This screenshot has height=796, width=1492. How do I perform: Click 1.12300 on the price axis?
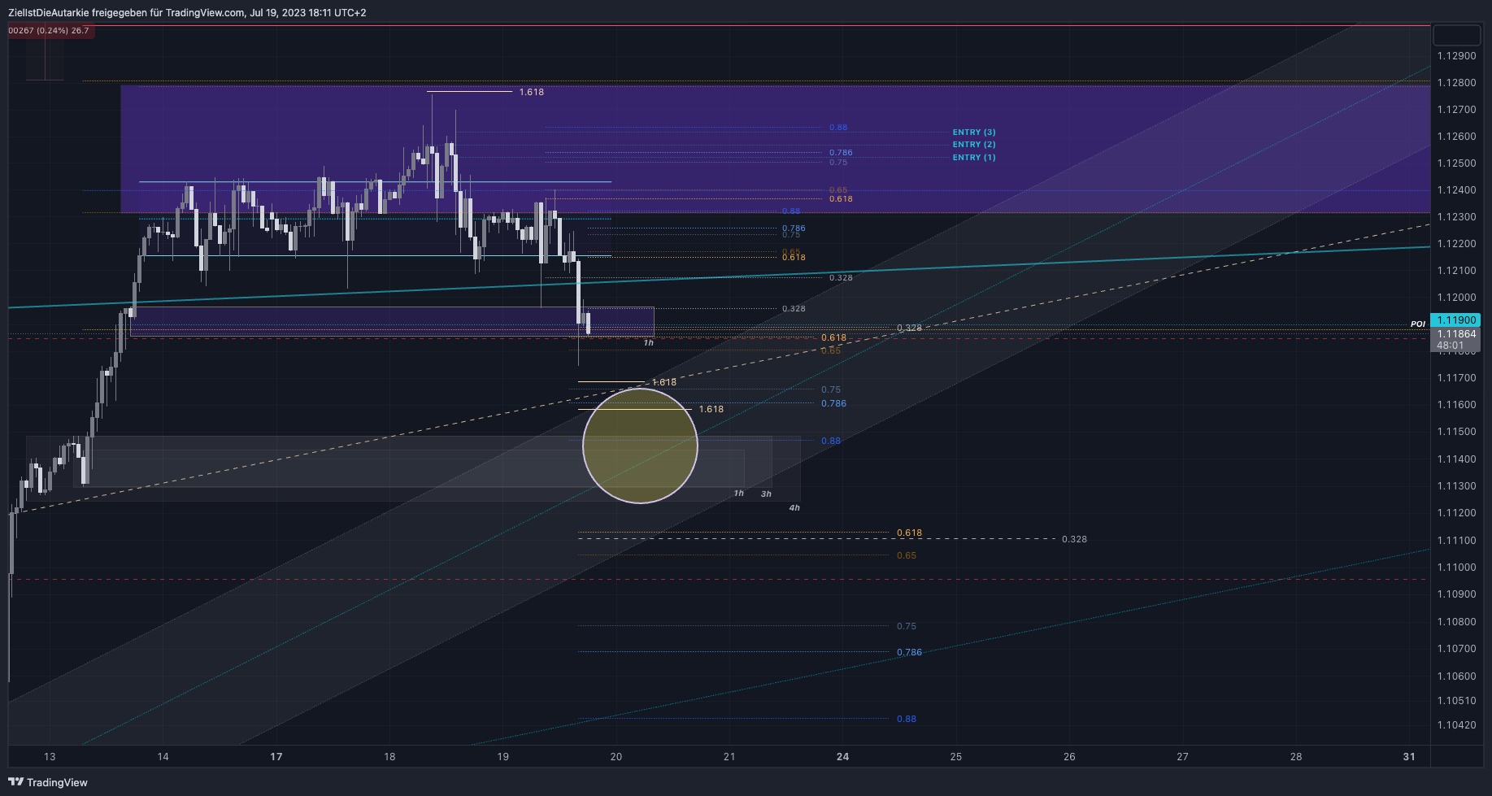pyautogui.click(x=1456, y=217)
